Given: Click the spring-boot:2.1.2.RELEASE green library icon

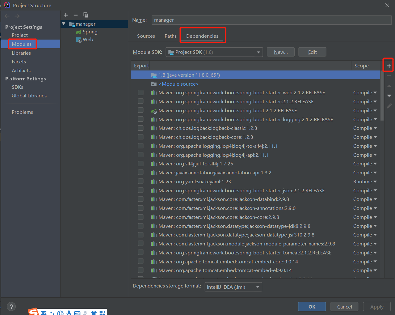Looking at the screenshot, I should coord(154,111).
